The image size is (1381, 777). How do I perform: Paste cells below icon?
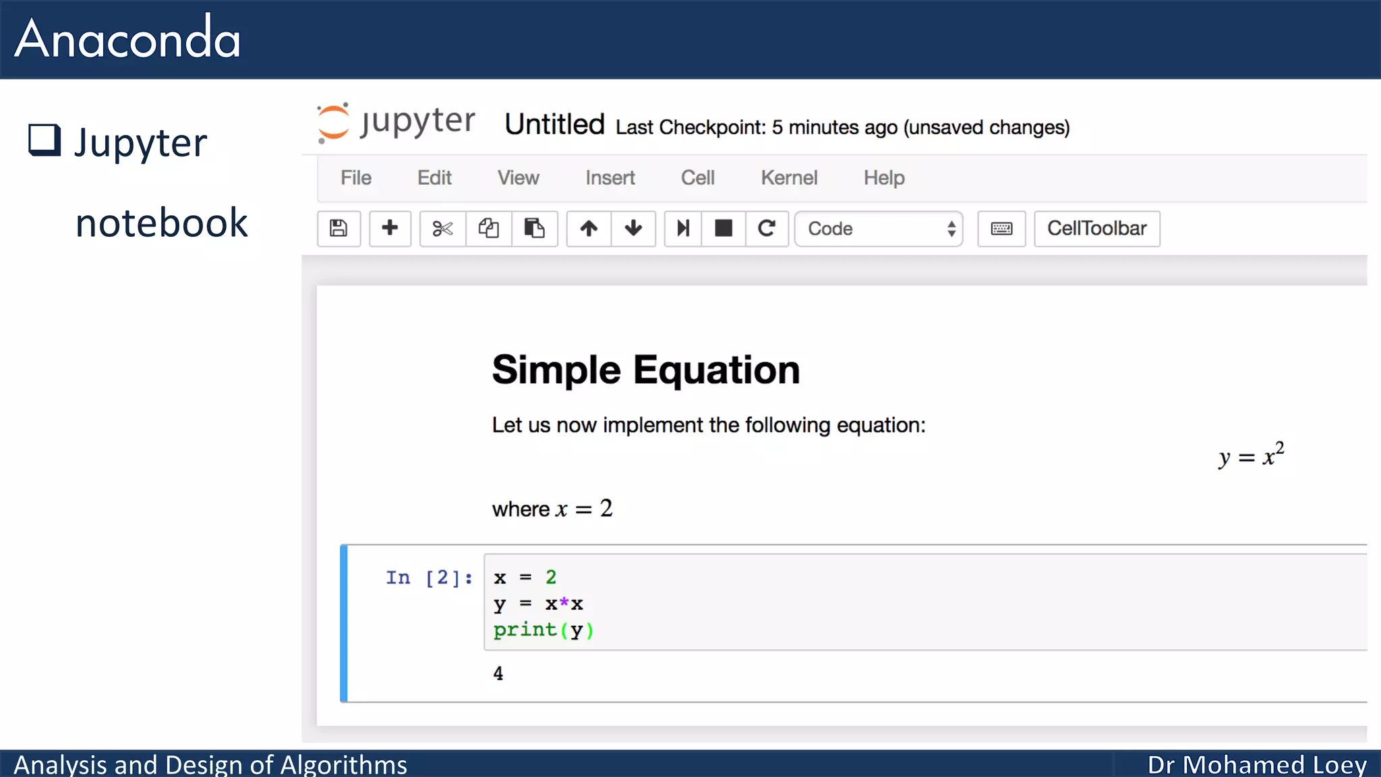click(534, 229)
